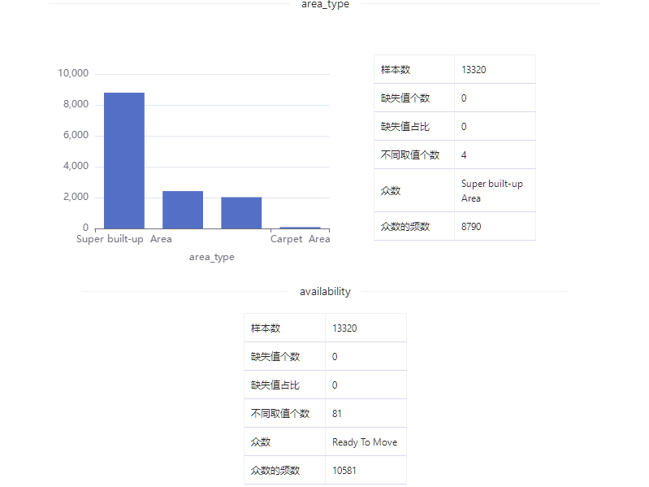Screen dimensions: 649x487
Task: Click 众数的频数 label in area_type table
Action: (405, 227)
